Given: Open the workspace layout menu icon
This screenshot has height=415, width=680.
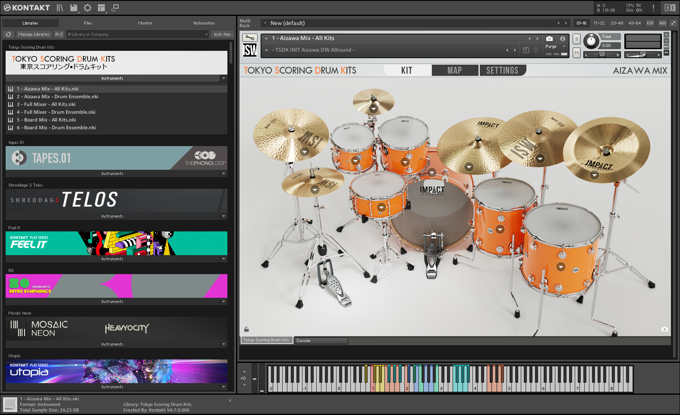Looking at the screenshot, I should pos(101,8).
